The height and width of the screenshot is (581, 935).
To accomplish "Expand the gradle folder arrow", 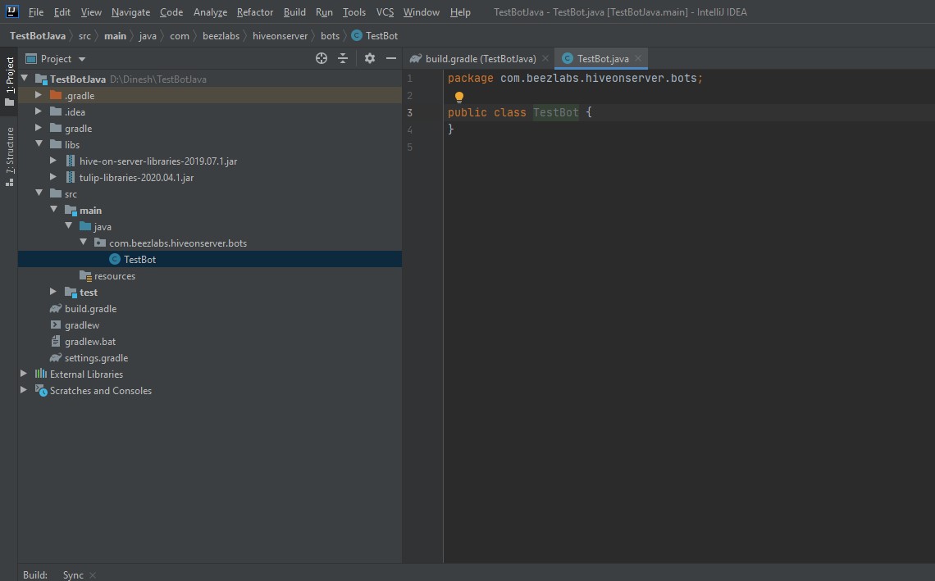I will click(39, 128).
